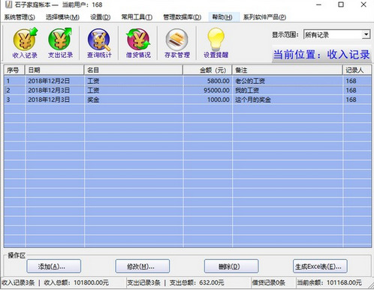Sort by the 金额(元) column header

pyautogui.click(x=207, y=70)
